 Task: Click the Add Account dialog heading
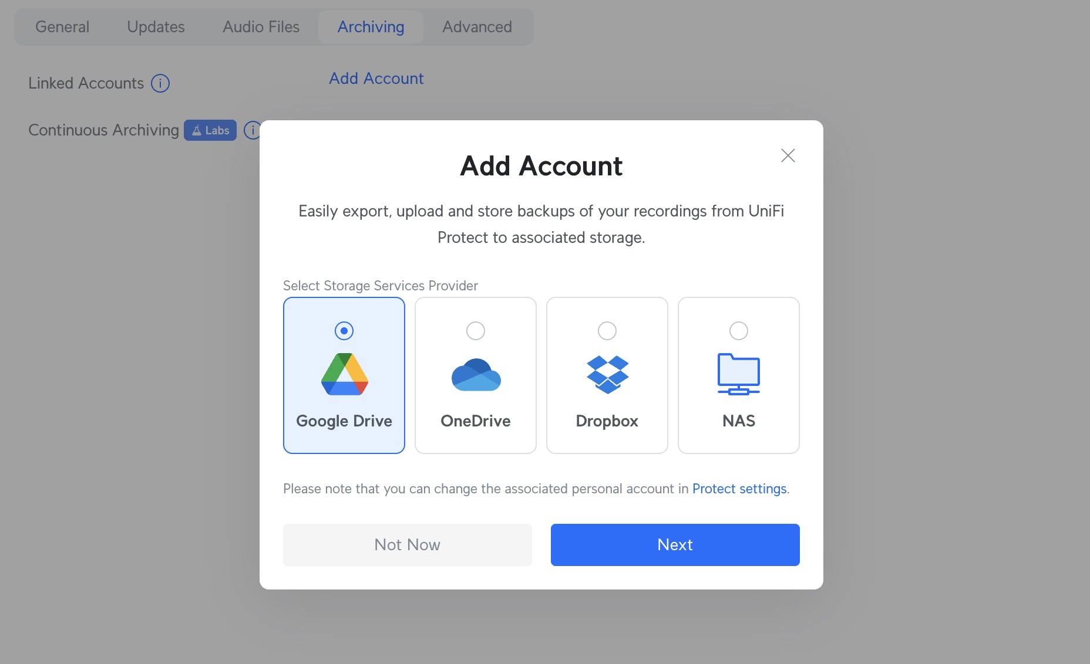[541, 166]
